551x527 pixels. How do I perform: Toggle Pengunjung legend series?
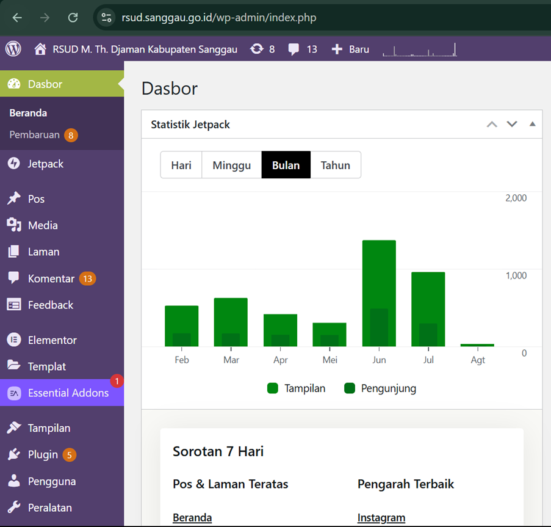click(x=350, y=388)
